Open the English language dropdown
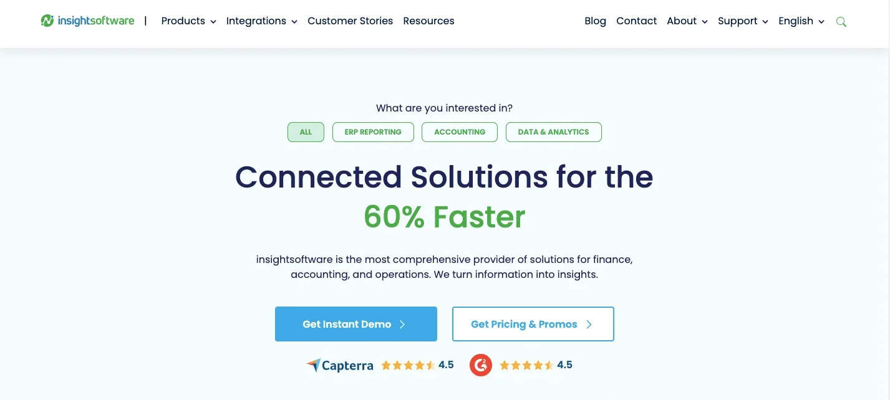The image size is (890, 400). click(801, 21)
